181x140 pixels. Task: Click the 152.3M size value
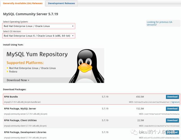140,109
